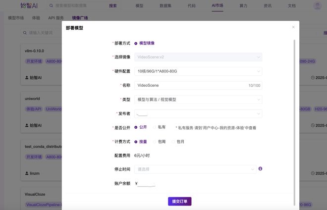Go to 模型 in top navigation
Viewport: 327px width, 210px height.
tap(139, 5)
